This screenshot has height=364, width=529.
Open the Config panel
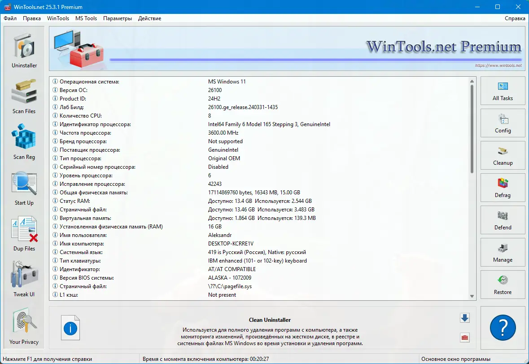coord(503,123)
